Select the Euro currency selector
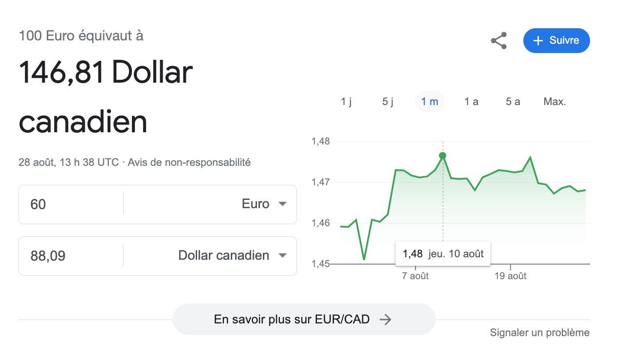This screenshot has height=357, width=628. coord(210,204)
